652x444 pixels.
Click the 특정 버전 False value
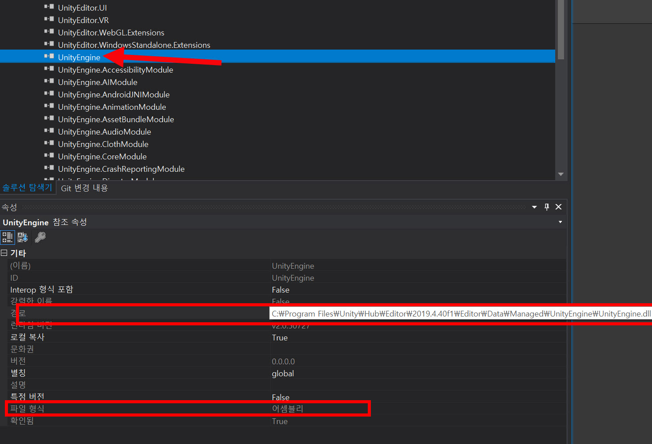(x=281, y=397)
